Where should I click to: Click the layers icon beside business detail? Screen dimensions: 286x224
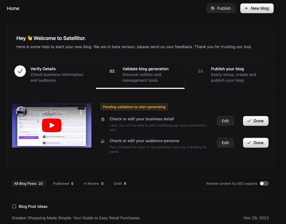(x=103, y=119)
